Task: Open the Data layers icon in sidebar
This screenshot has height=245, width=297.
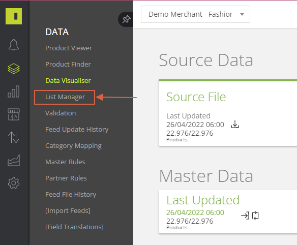Action: coord(14,68)
